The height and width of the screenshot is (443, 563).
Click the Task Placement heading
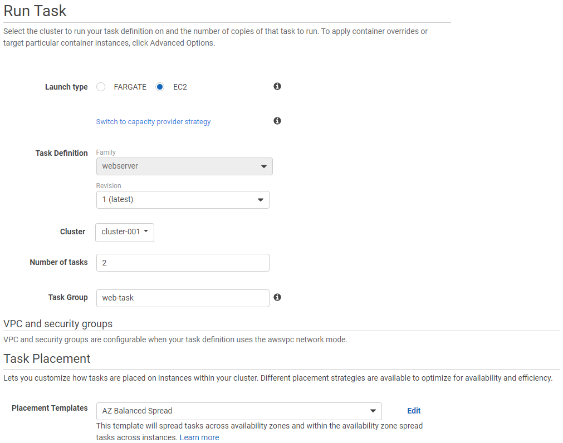click(47, 359)
